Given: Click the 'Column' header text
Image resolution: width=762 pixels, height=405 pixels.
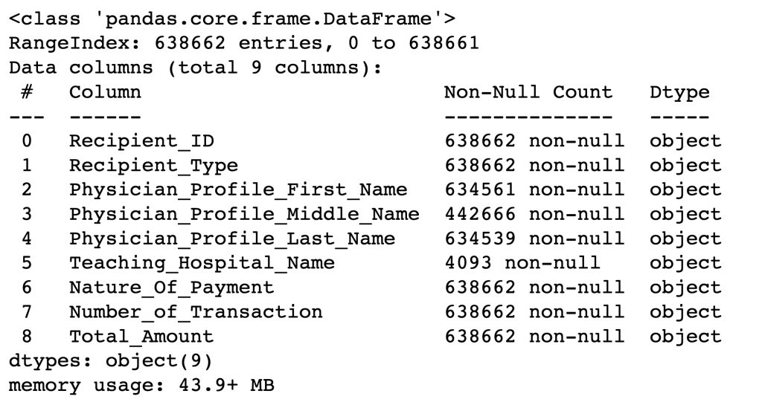Looking at the screenshot, I should pos(105,92).
